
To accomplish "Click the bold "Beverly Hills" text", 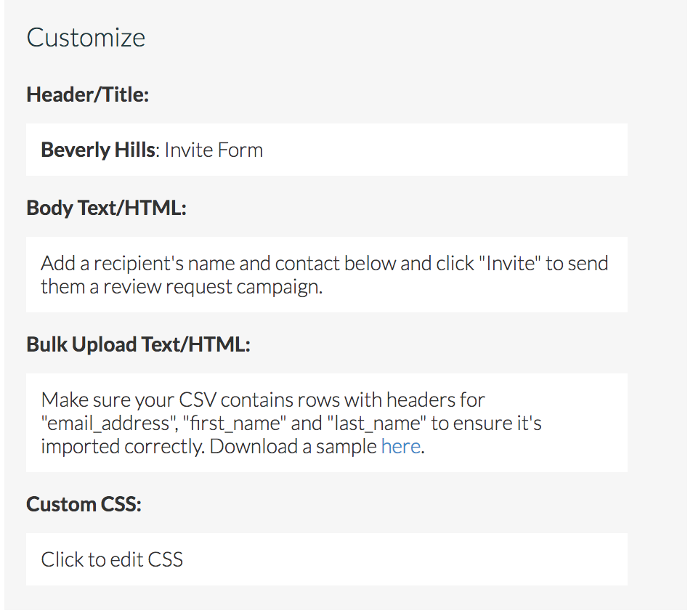I will tap(97, 150).
